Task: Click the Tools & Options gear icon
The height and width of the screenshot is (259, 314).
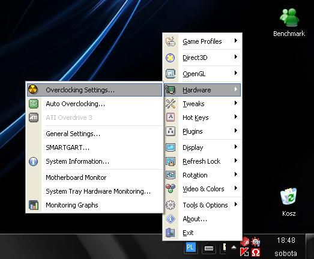Action: tap(171, 205)
